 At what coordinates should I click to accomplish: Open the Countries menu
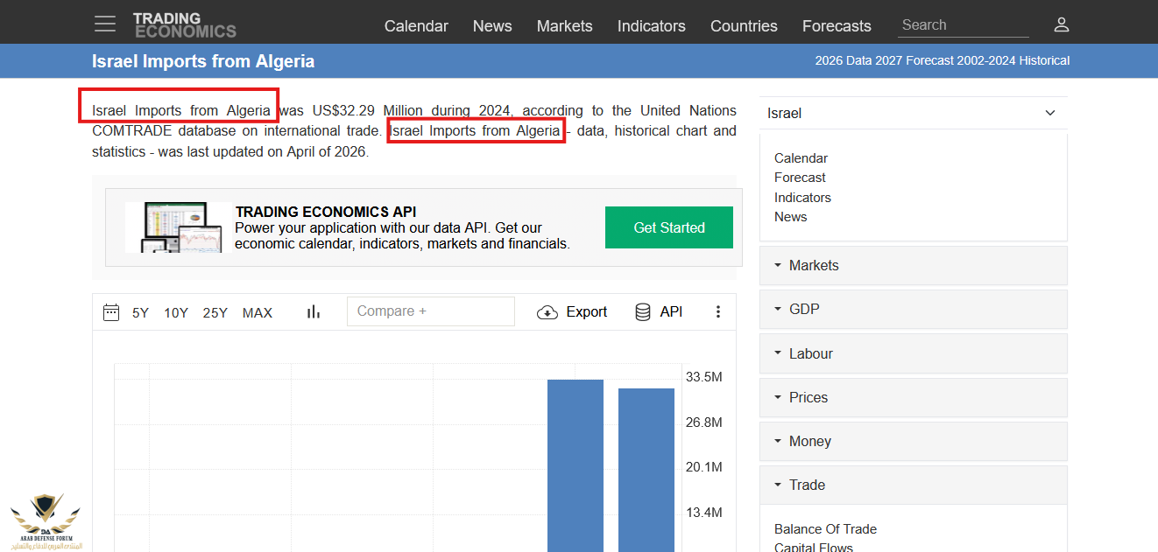744,26
